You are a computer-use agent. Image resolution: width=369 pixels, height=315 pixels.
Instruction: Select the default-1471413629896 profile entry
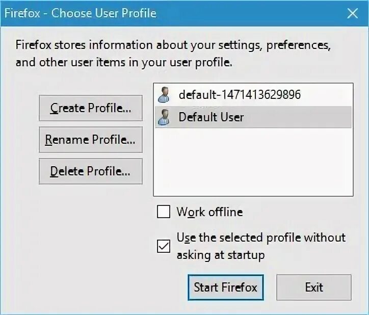coord(253,95)
